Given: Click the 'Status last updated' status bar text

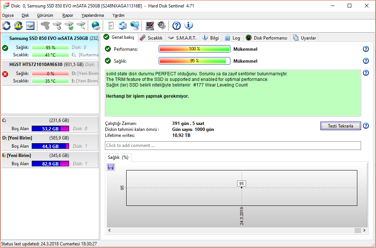Looking at the screenshot, I should 49,244.
